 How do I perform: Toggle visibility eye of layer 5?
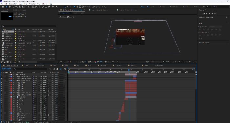(2, 83)
